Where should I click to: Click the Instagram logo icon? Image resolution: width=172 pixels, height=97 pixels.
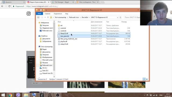click(29, 13)
